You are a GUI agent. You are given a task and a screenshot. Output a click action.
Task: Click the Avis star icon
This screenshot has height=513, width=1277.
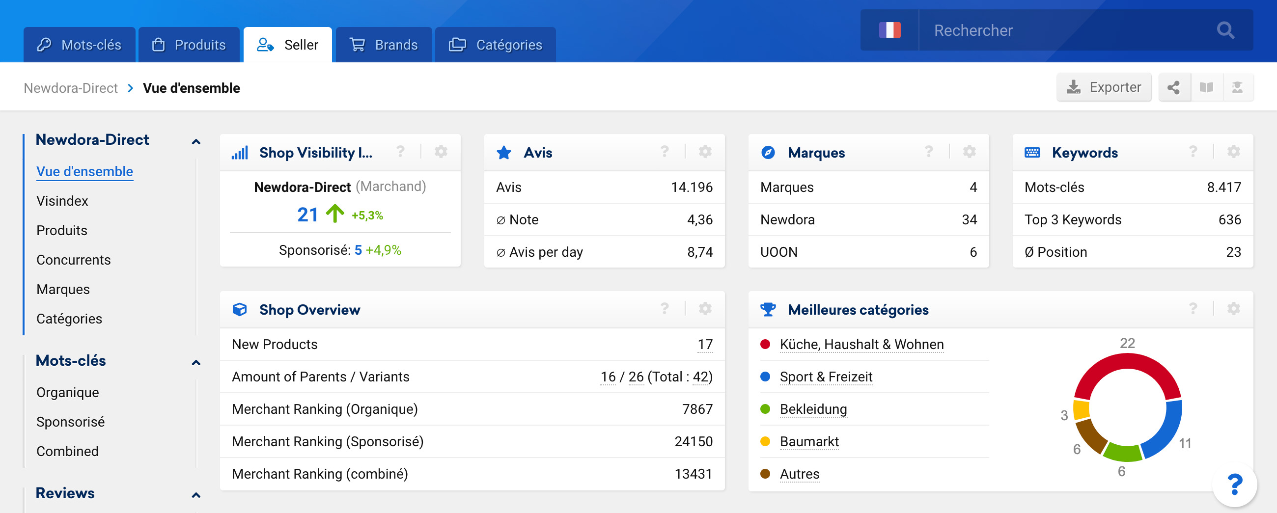503,153
